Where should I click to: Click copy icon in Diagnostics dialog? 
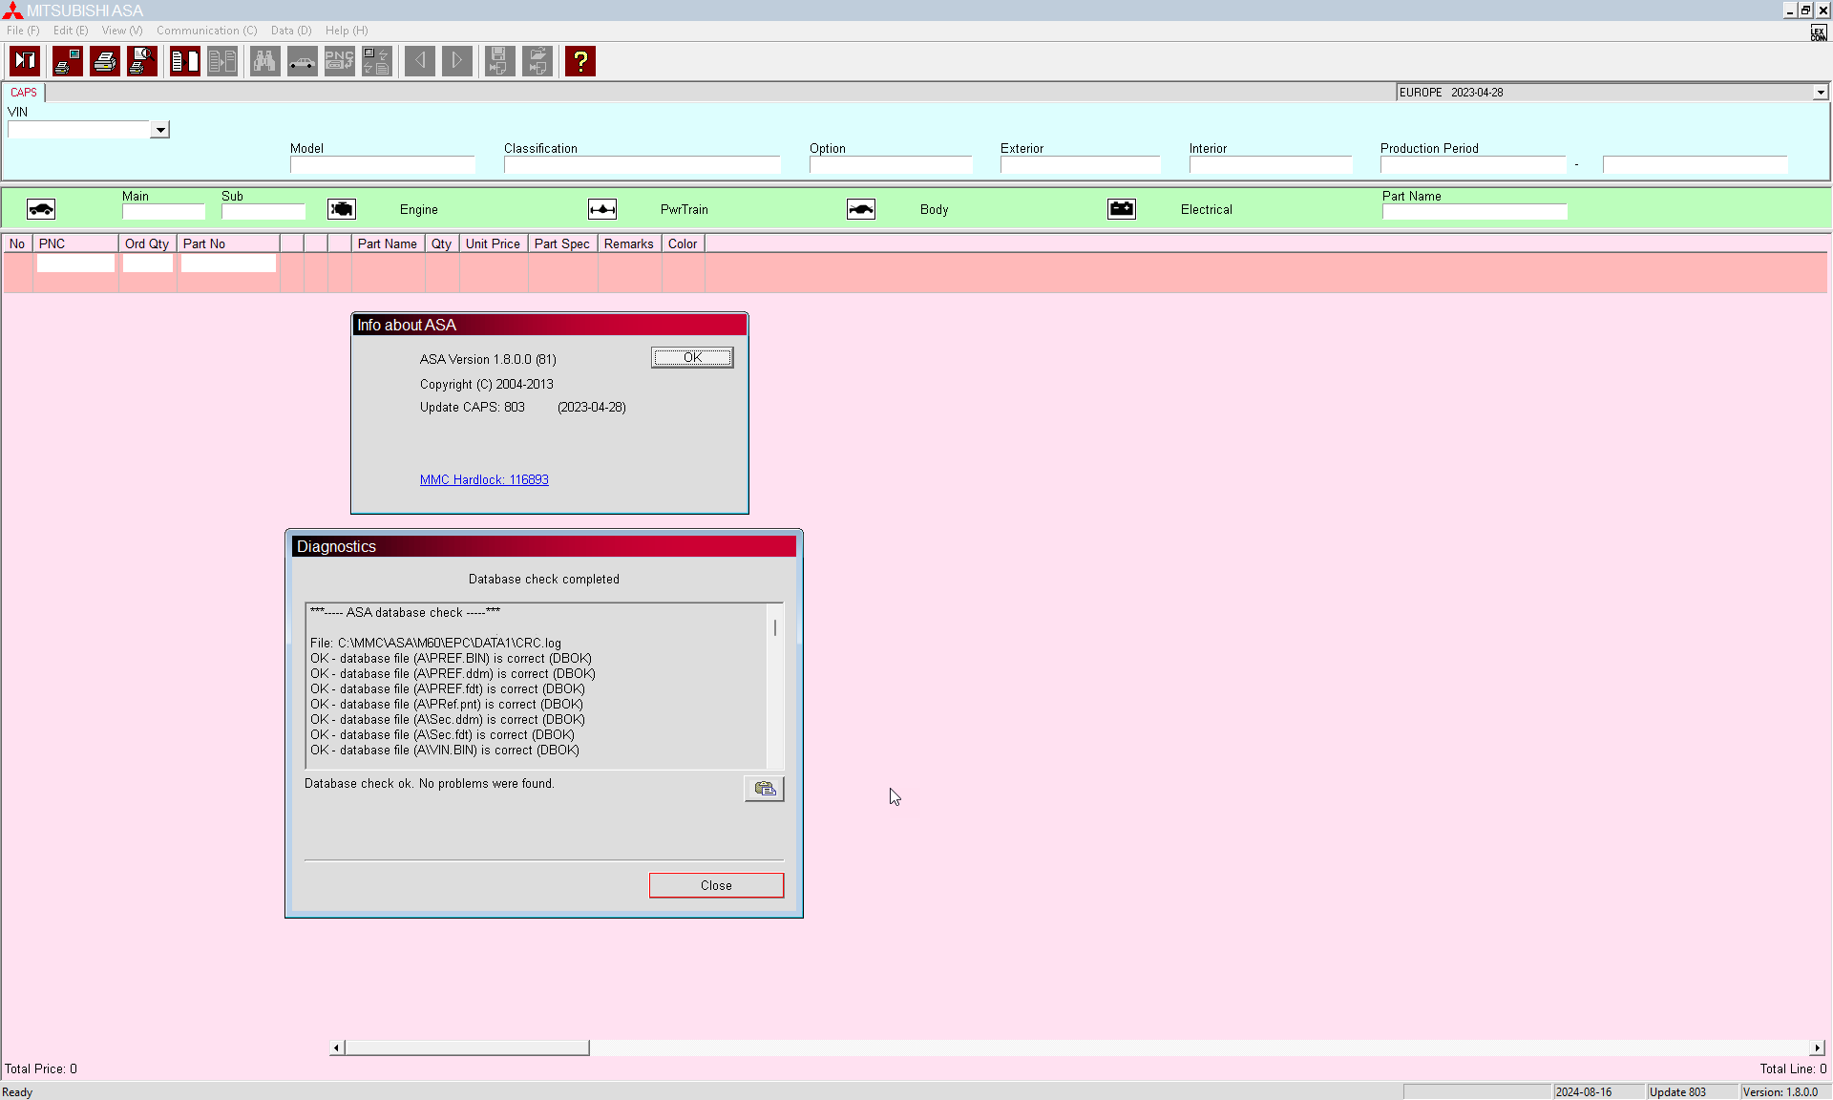764,789
